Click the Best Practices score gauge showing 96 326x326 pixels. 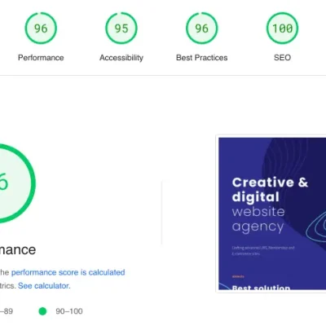(201, 28)
